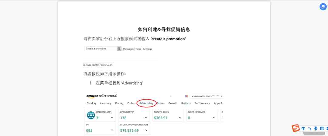Select the GLOBAL PROMOTIONS SALES search result
328x136 pixels.
(x=98, y=65)
